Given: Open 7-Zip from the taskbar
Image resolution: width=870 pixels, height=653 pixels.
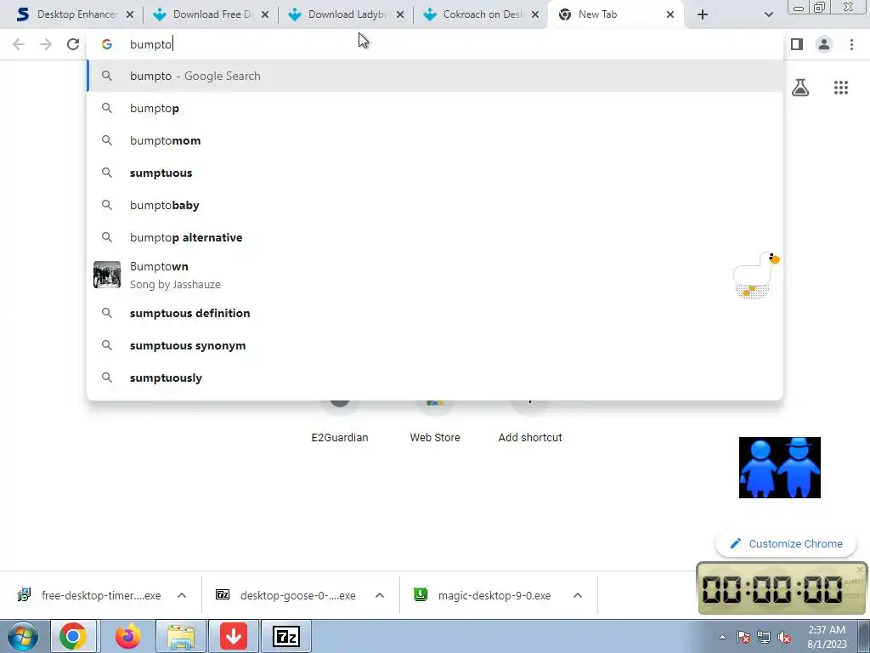Looking at the screenshot, I should coord(286,636).
